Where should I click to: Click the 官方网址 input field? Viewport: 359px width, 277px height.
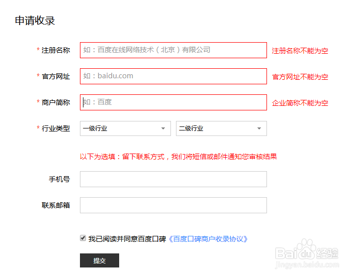[173, 76]
